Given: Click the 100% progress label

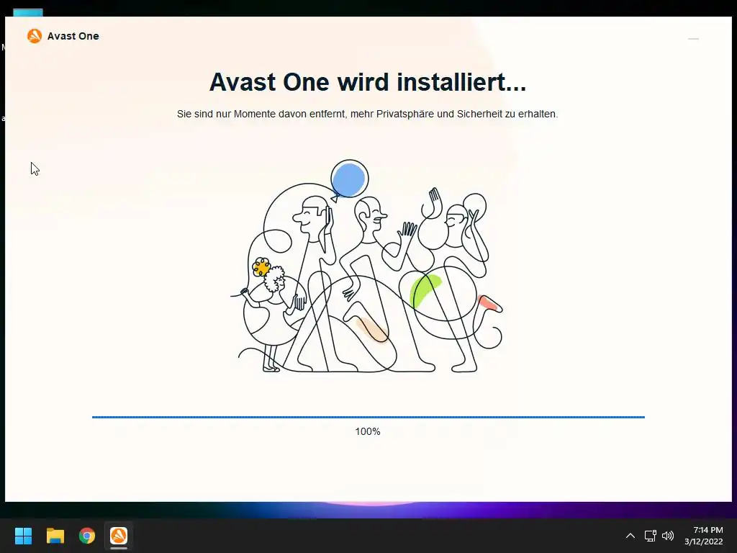Looking at the screenshot, I should [368, 431].
